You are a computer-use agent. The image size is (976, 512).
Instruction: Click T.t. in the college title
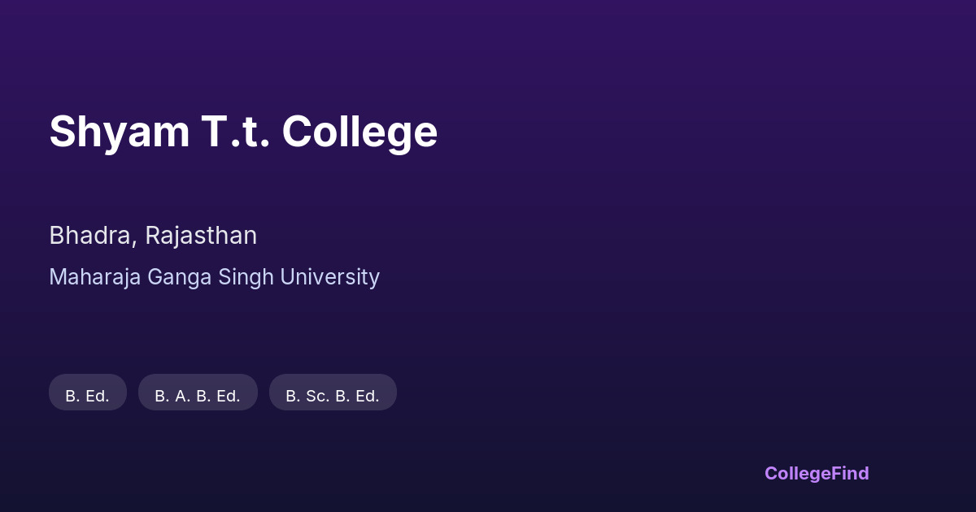236,132
